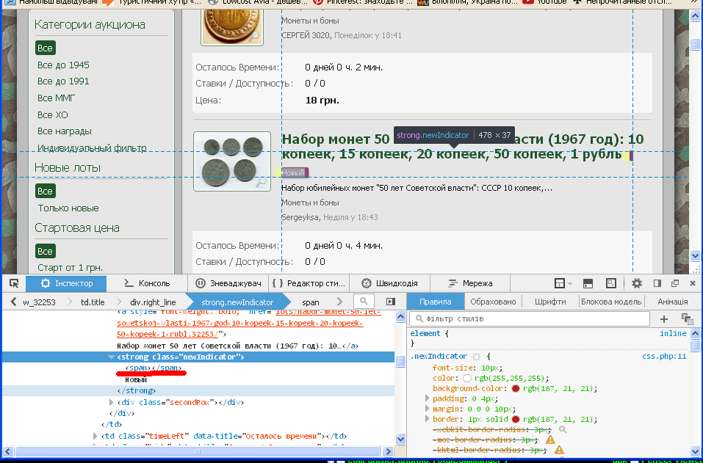Image resolution: width=703 pixels, height=463 pixels.
Task: Advance breadcrumb trail with right arrow
Action: click(339, 302)
